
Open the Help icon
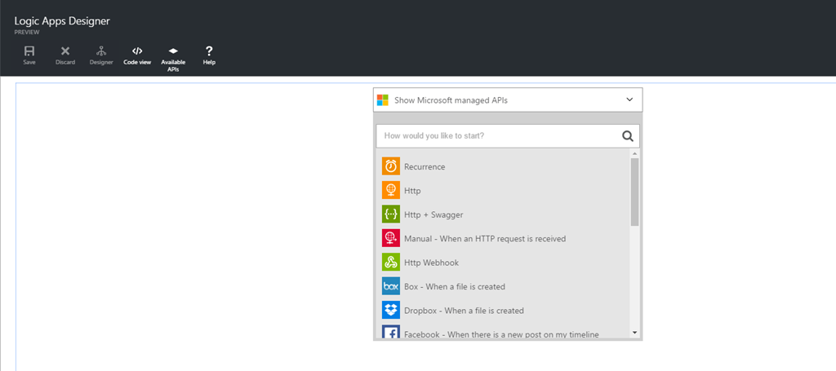point(209,51)
